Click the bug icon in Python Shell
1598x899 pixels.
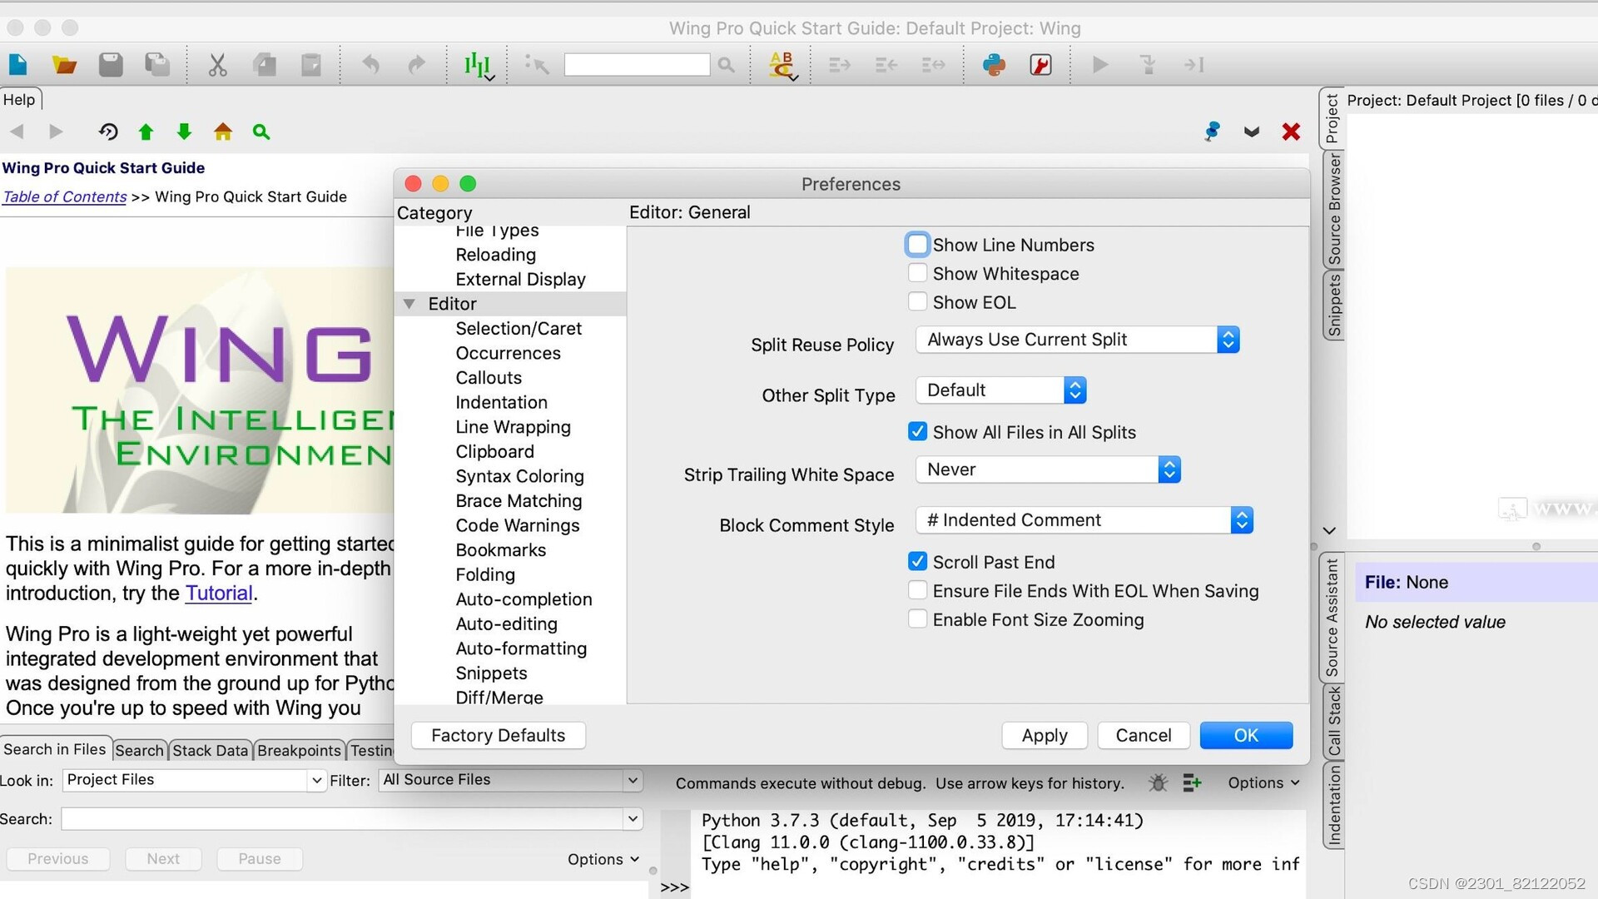point(1158,782)
